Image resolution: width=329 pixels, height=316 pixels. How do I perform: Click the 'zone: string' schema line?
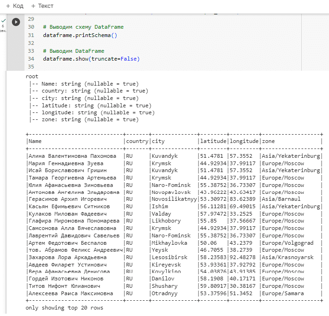(x=90, y=120)
